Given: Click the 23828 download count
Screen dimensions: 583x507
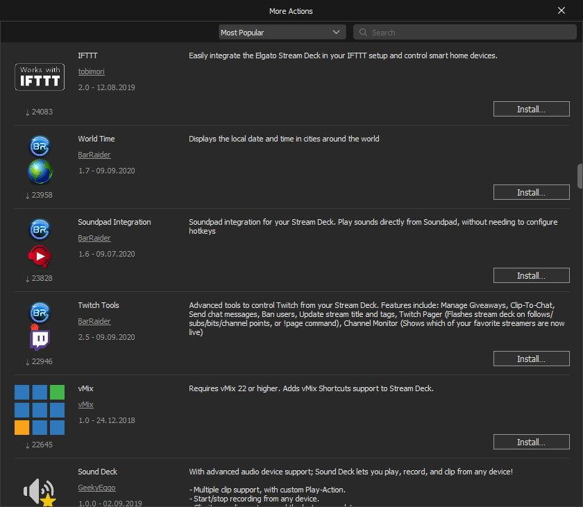Looking at the screenshot, I should tap(39, 278).
